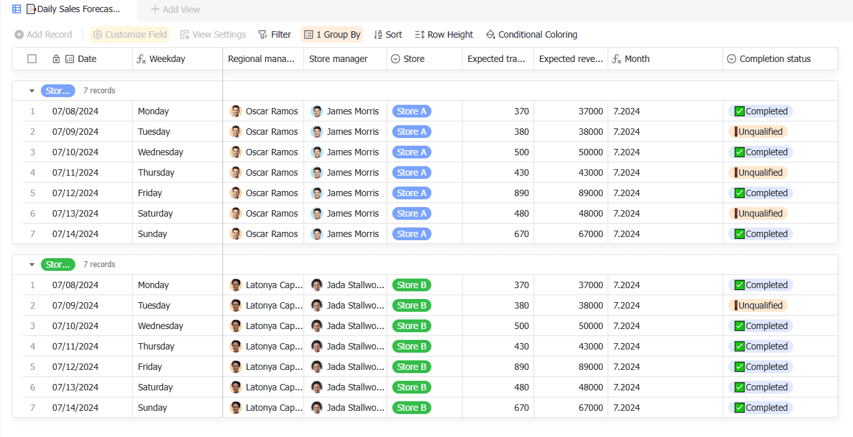This screenshot has height=437, width=853.
Task: Open the Filter options
Action: click(275, 34)
